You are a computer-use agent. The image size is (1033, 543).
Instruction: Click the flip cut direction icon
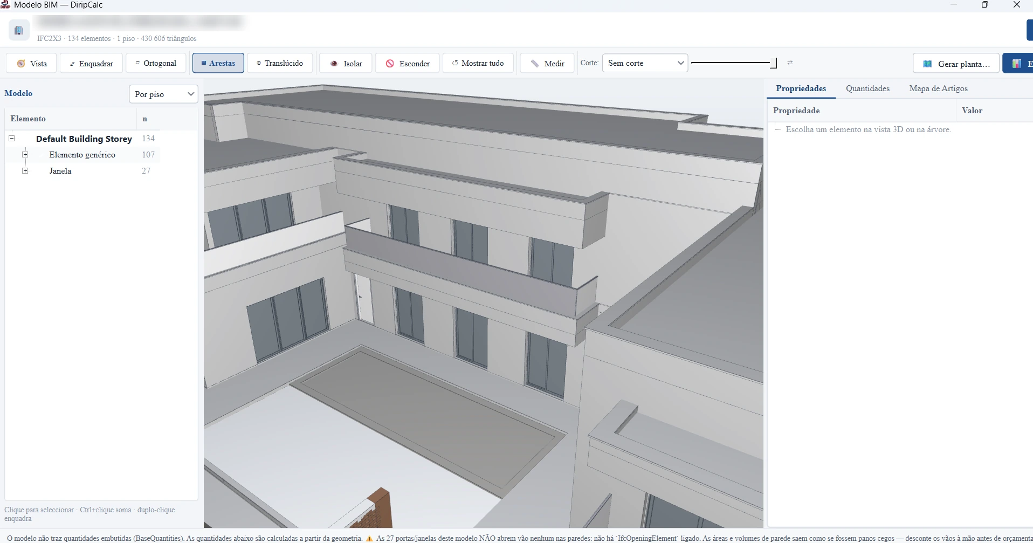click(x=790, y=63)
